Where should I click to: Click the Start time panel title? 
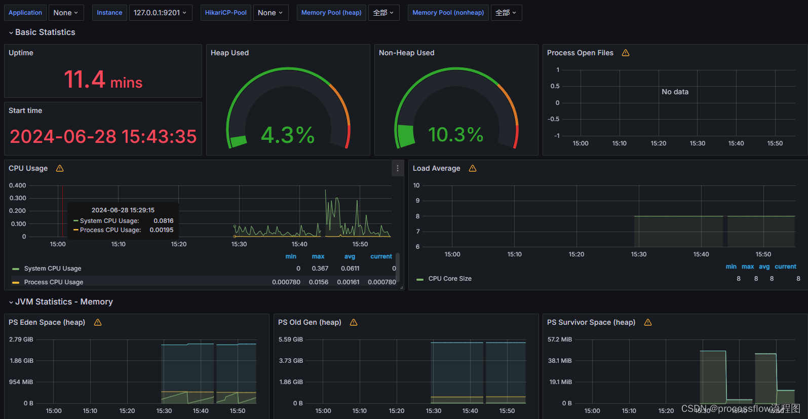(25, 110)
